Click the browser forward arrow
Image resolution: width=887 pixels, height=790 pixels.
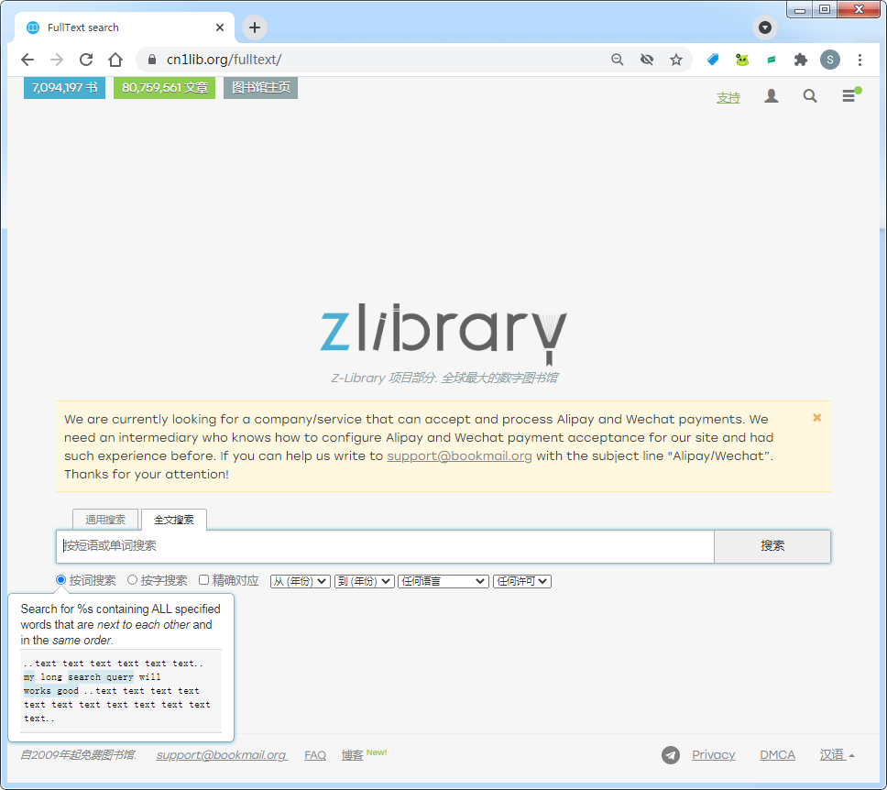[57, 60]
